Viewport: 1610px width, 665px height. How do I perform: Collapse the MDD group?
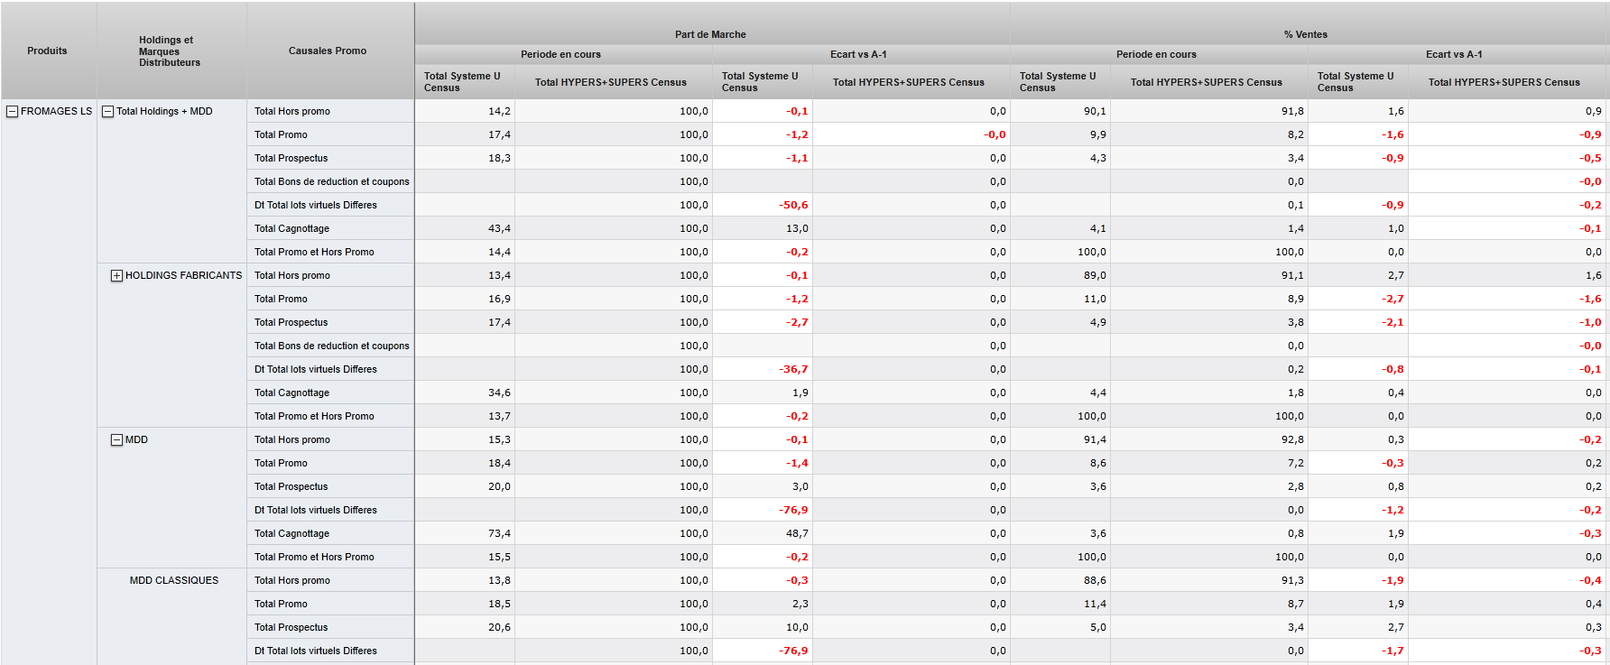117,440
